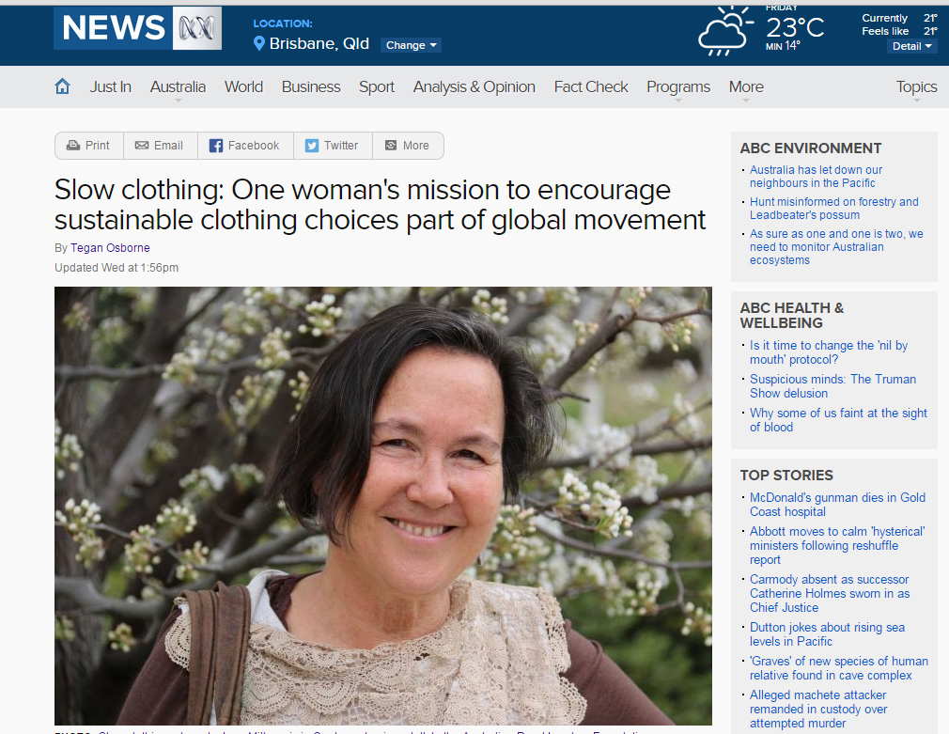Click the article photo of the woman
949x734 pixels.
[x=383, y=506]
